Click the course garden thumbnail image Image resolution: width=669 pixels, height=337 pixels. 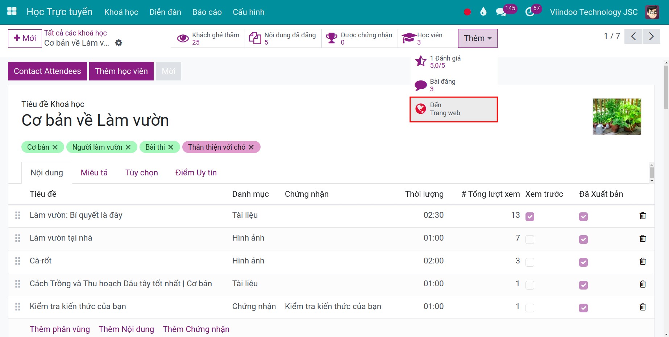[x=617, y=117]
